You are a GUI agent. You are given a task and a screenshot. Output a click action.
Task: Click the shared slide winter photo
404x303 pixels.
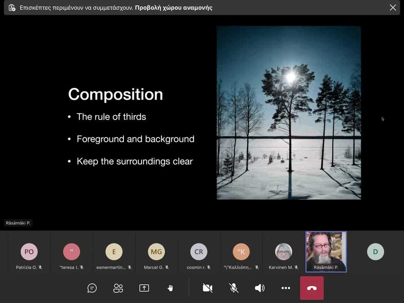coord(289,113)
